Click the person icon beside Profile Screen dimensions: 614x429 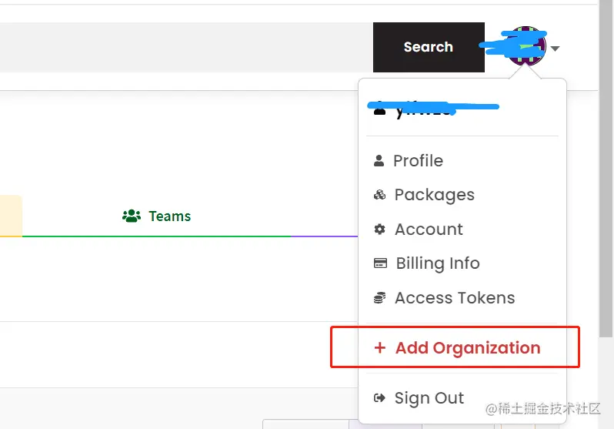pos(379,161)
